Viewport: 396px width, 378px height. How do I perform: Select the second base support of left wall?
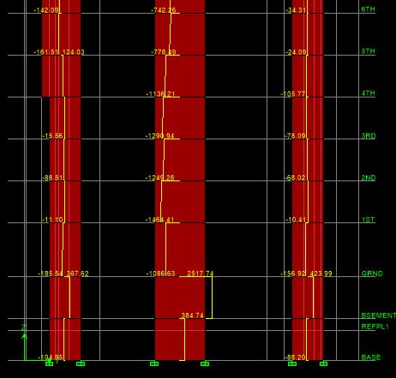tap(81, 363)
